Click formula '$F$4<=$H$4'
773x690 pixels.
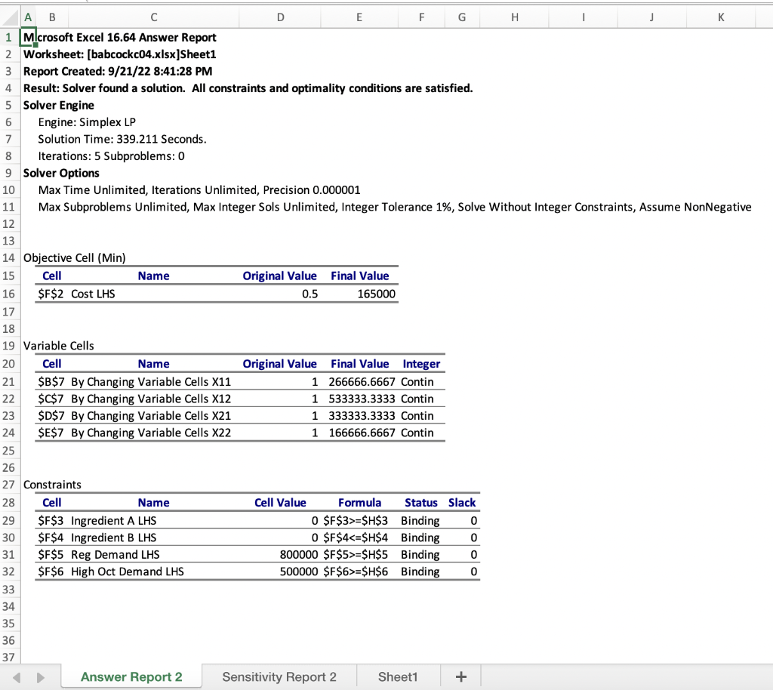pos(356,538)
